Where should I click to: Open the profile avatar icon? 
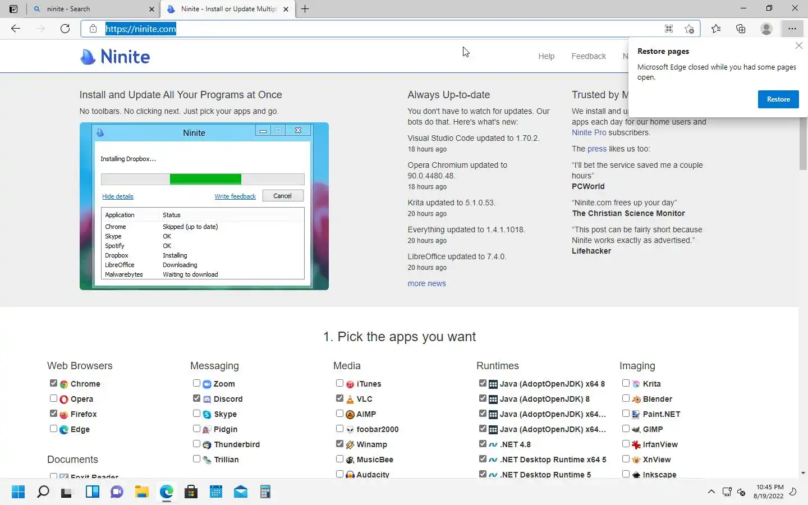766,29
